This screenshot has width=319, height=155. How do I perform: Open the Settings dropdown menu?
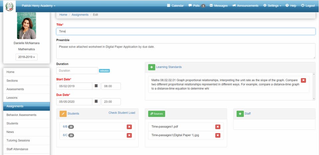tap(272, 6)
